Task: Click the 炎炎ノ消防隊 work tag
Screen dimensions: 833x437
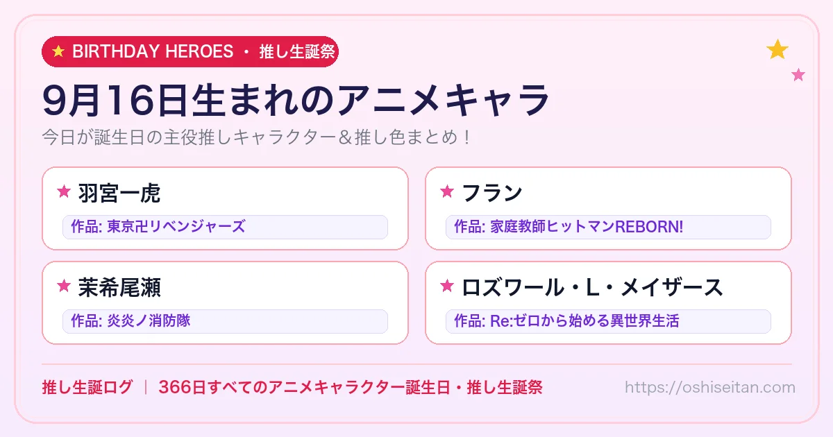Action: tap(225, 321)
